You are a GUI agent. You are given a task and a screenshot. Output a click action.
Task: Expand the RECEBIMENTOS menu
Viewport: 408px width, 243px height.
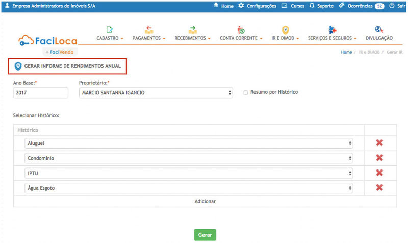tap(192, 38)
